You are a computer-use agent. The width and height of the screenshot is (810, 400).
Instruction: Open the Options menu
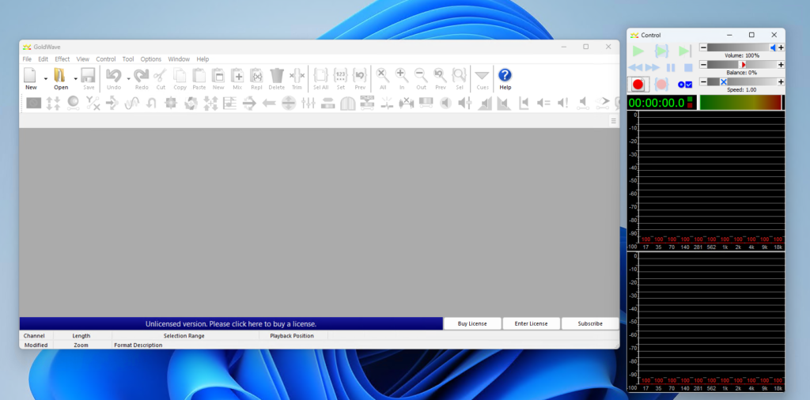pyautogui.click(x=150, y=59)
